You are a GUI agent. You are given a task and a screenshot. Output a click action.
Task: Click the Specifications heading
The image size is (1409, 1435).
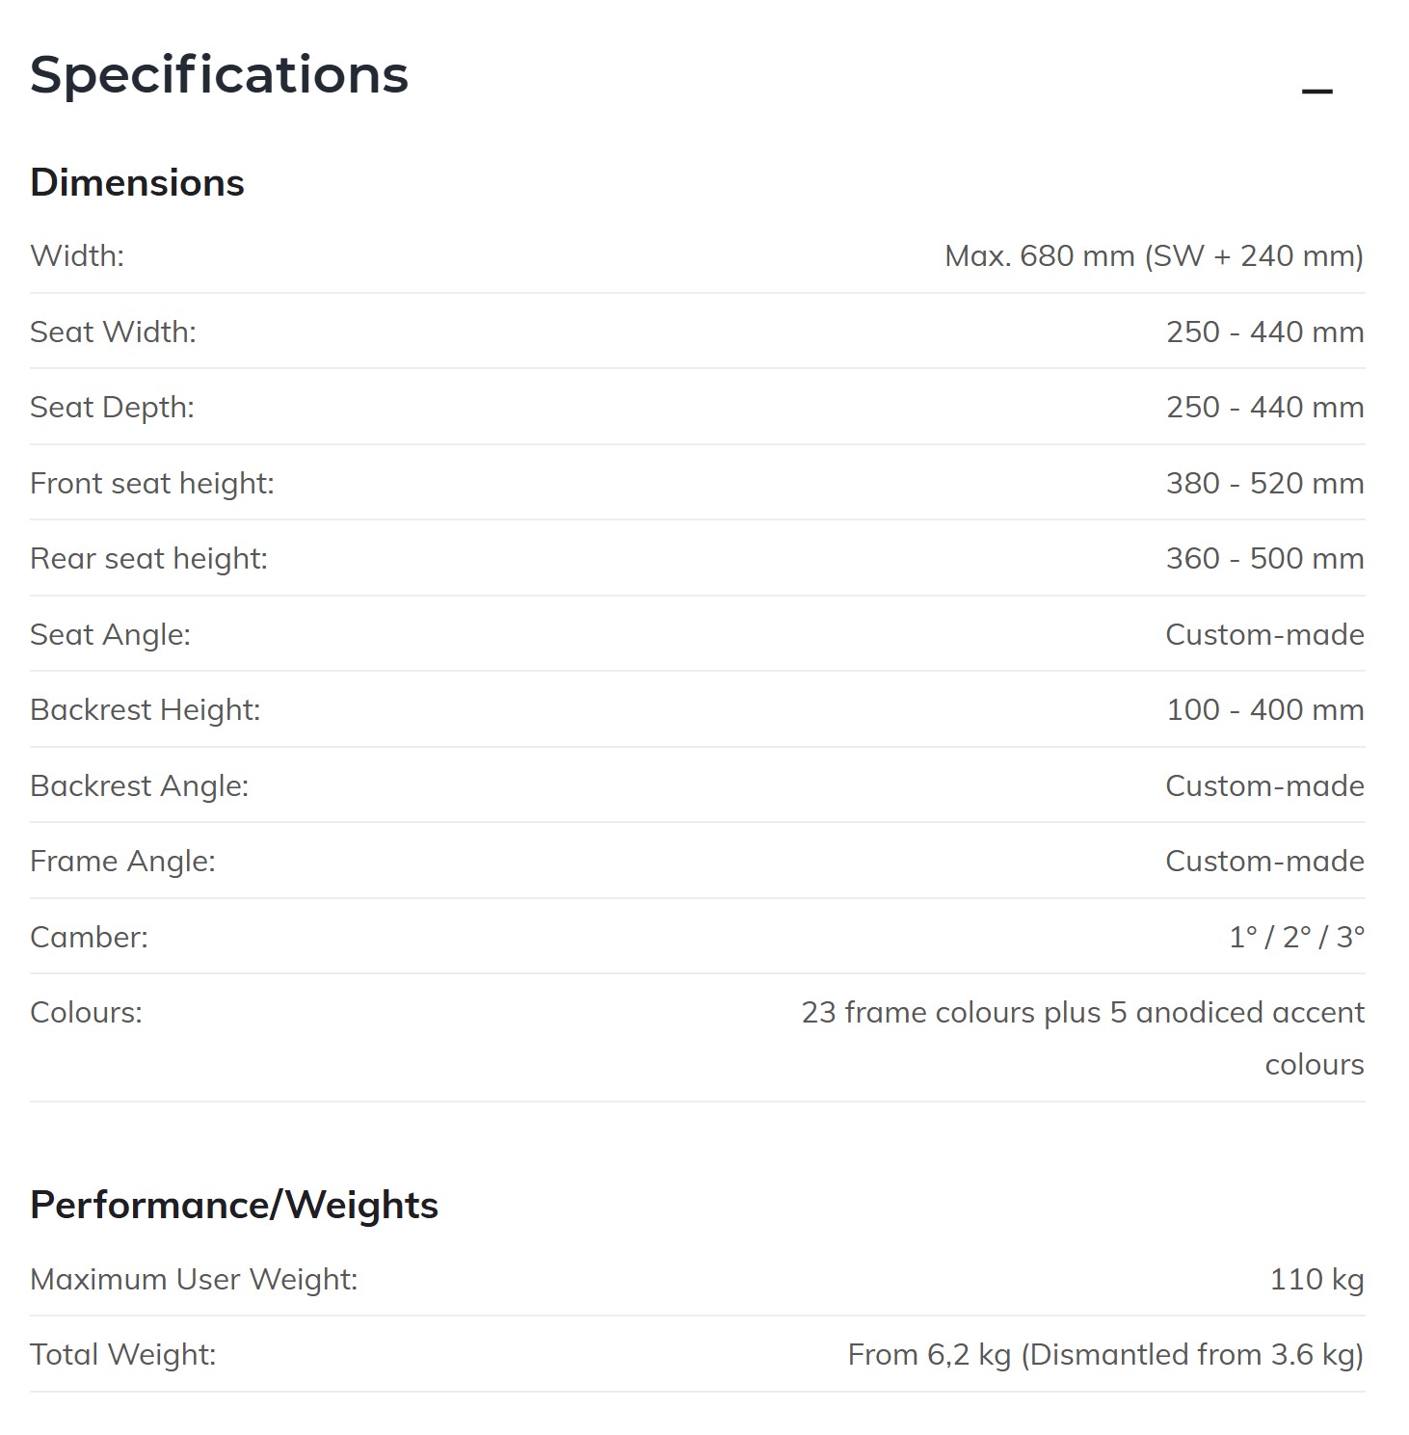pos(219,75)
